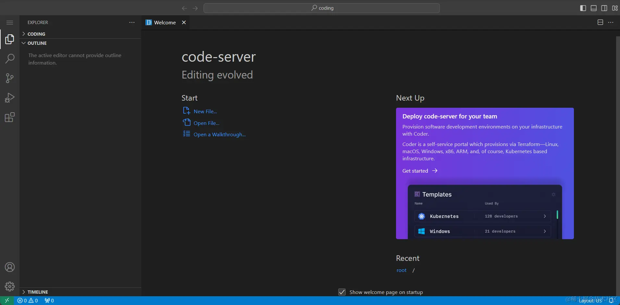Screen dimensions: 620x305
Task: Click the command center search box
Action: click(x=322, y=8)
